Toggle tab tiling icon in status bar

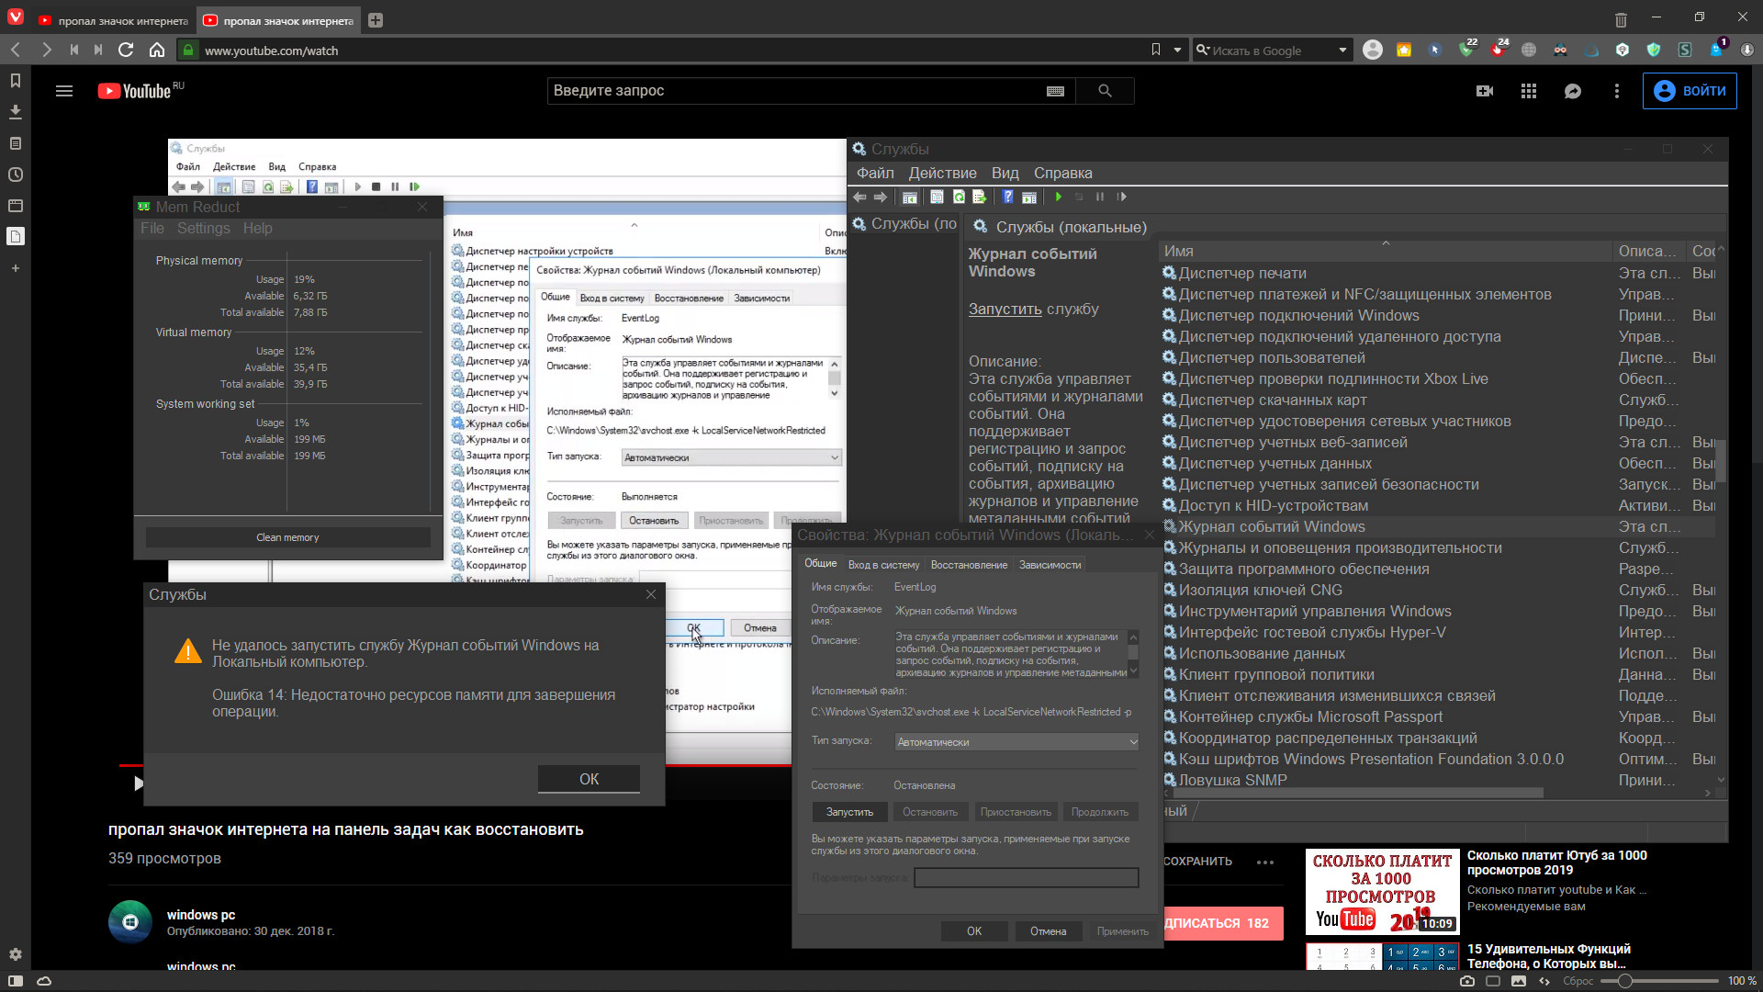click(x=1493, y=981)
